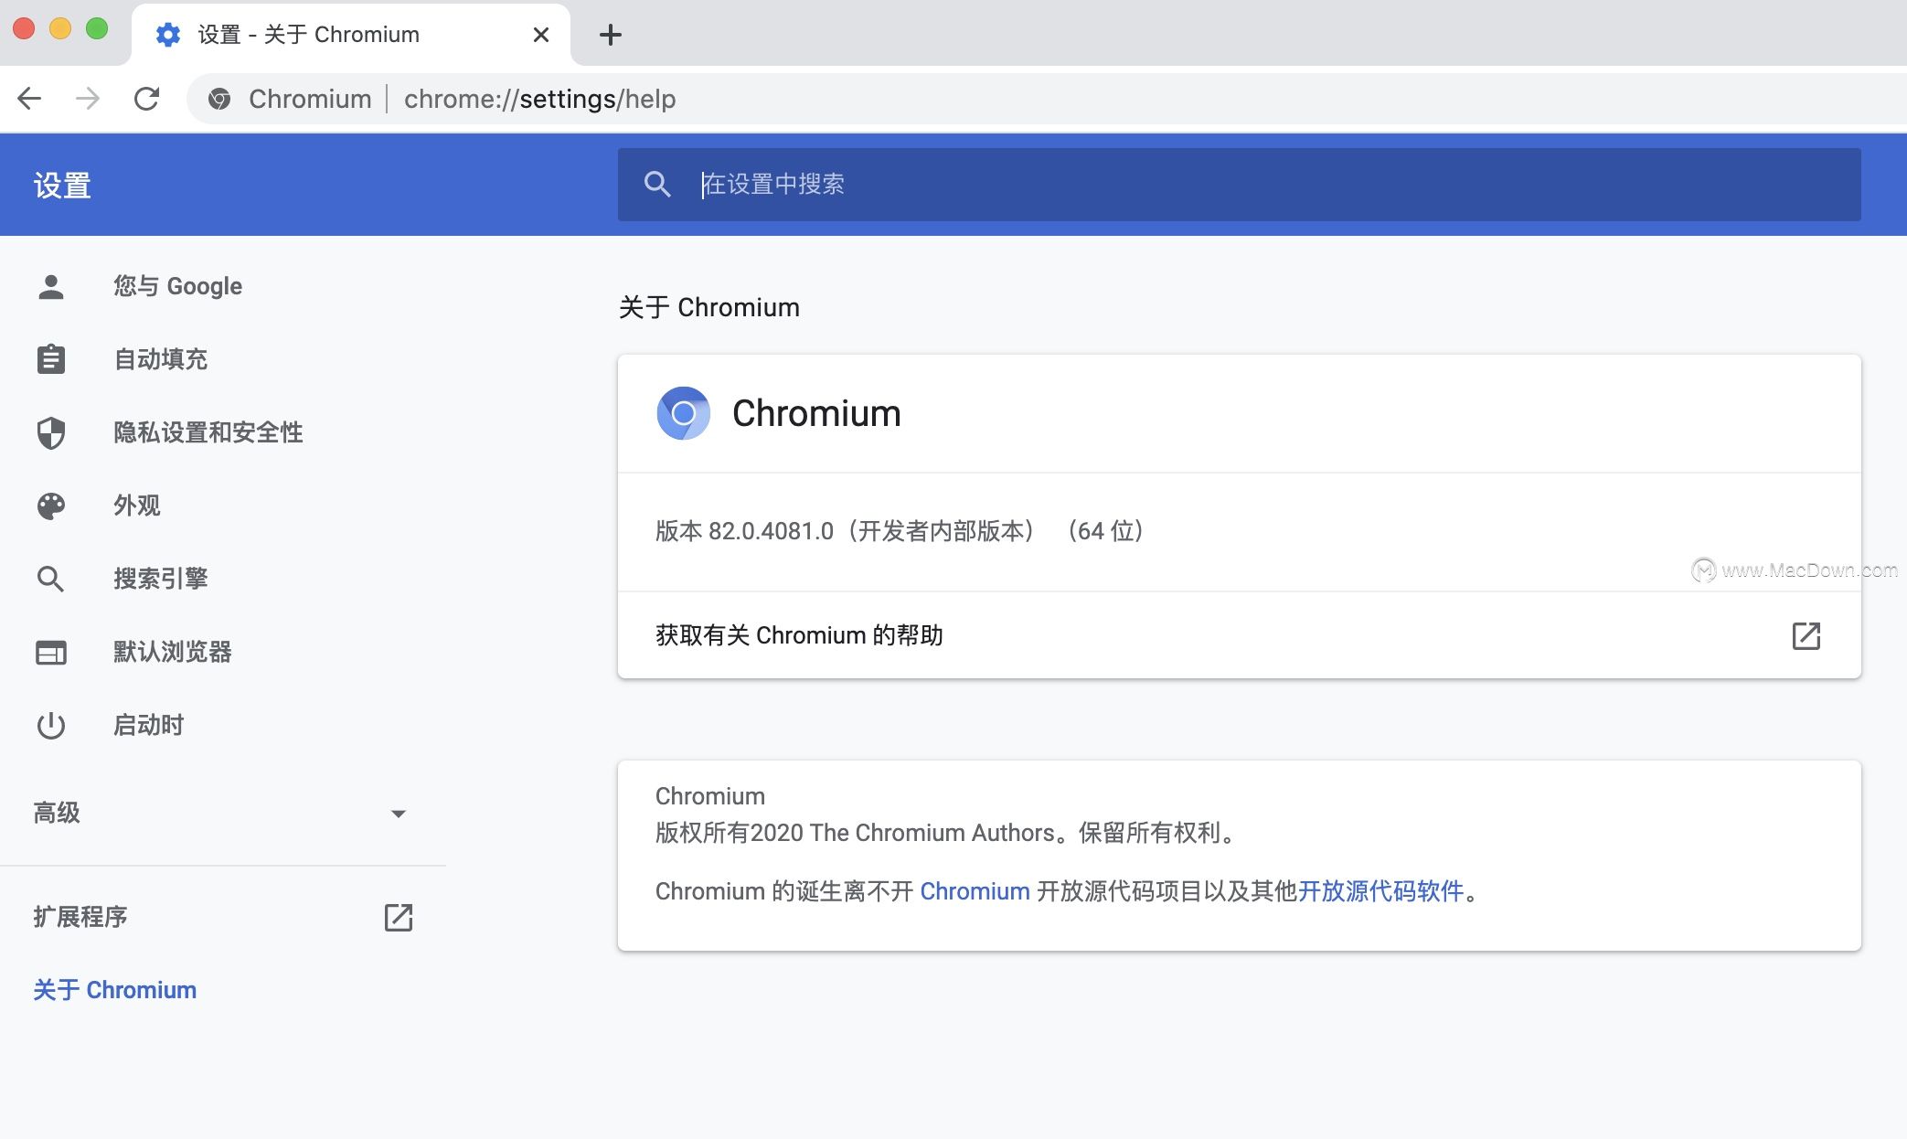This screenshot has width=1907, height=1139.
Task: Click the palette icon for 外观
Action: pyautogui.click(x=51, y=506)
